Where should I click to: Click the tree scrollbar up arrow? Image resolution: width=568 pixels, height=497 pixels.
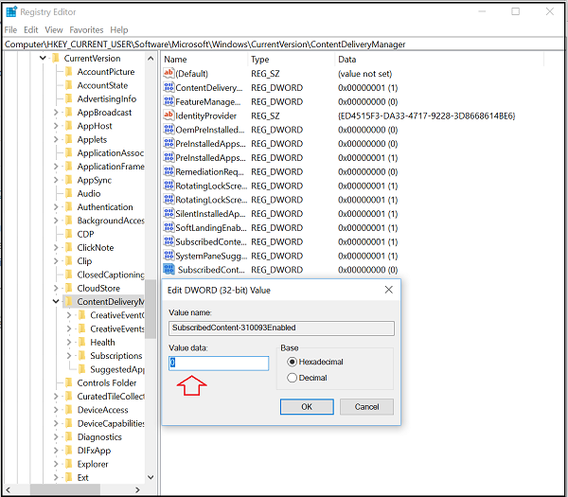coord(151,59)
